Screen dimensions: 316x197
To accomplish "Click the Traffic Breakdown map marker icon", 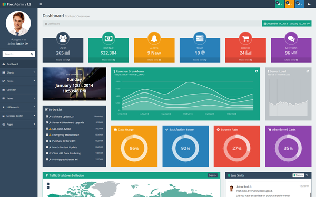I will pyautogui.click(x=47, y=175).
